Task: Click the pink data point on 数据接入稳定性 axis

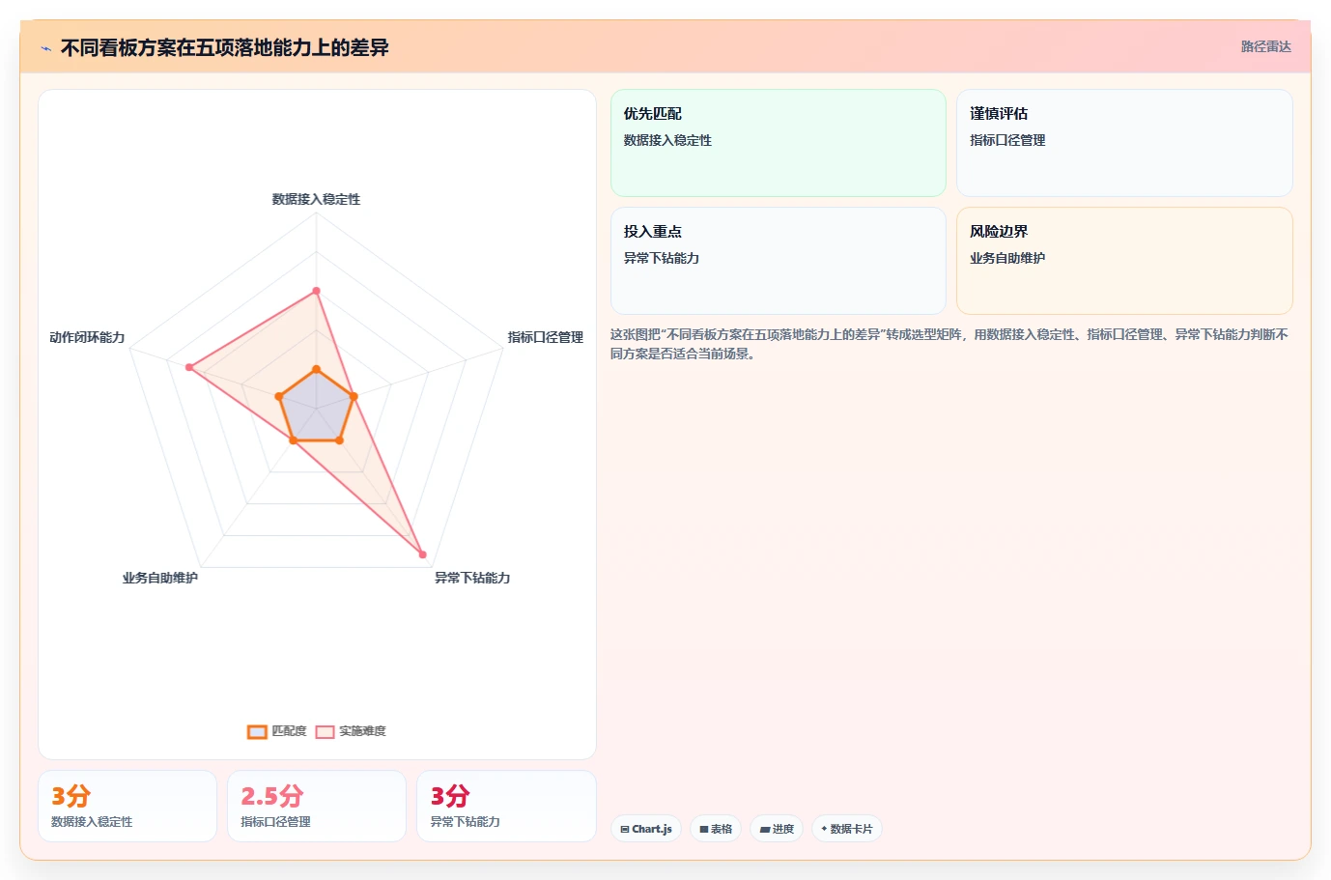Action: 316,291
